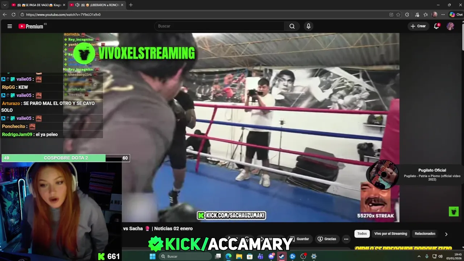Click the system tray microphone icon

click(x=427, y=256)
